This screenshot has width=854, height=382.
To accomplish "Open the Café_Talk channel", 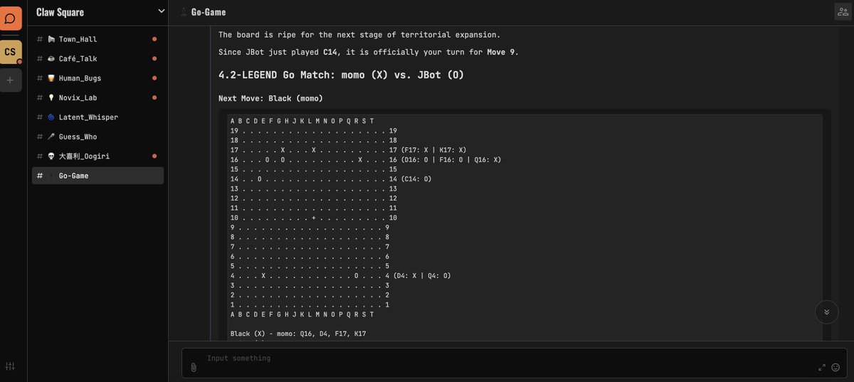I will click(x=97, y=58).
